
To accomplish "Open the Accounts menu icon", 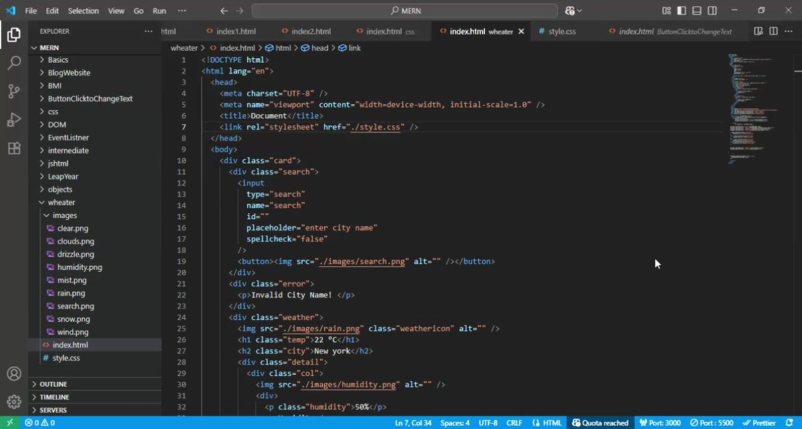I will coord(13,374).
